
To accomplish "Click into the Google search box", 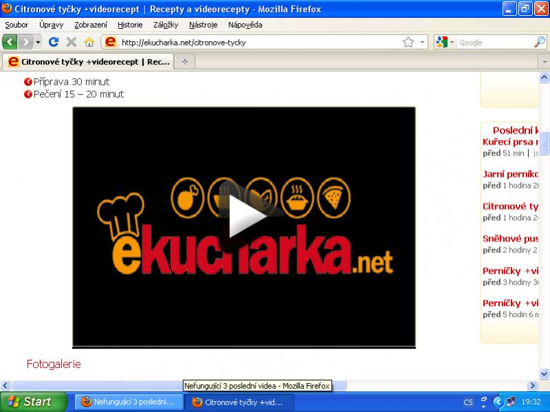I will (494, 43).
